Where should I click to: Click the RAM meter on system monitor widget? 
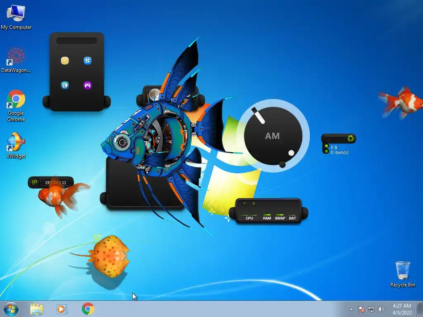tap(267, 218)
